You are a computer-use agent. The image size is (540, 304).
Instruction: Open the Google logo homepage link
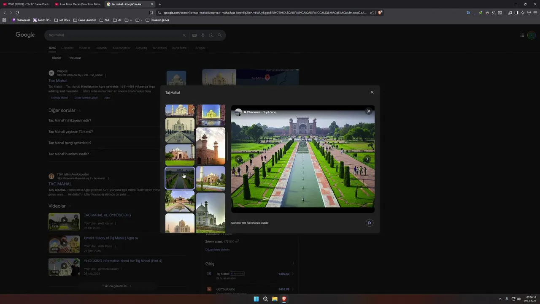[25, 35]
